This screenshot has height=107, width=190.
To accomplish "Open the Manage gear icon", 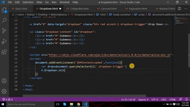I will click(x=4, y=91).
